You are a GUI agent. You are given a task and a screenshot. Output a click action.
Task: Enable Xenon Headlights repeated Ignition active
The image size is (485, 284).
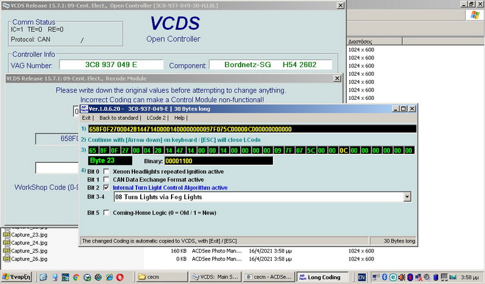pyautogui.click(x=106, y=171)
